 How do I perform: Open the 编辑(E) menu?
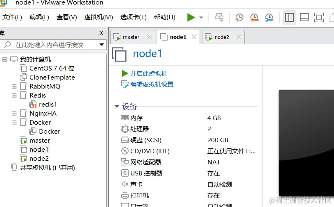[x=39, y=17]
